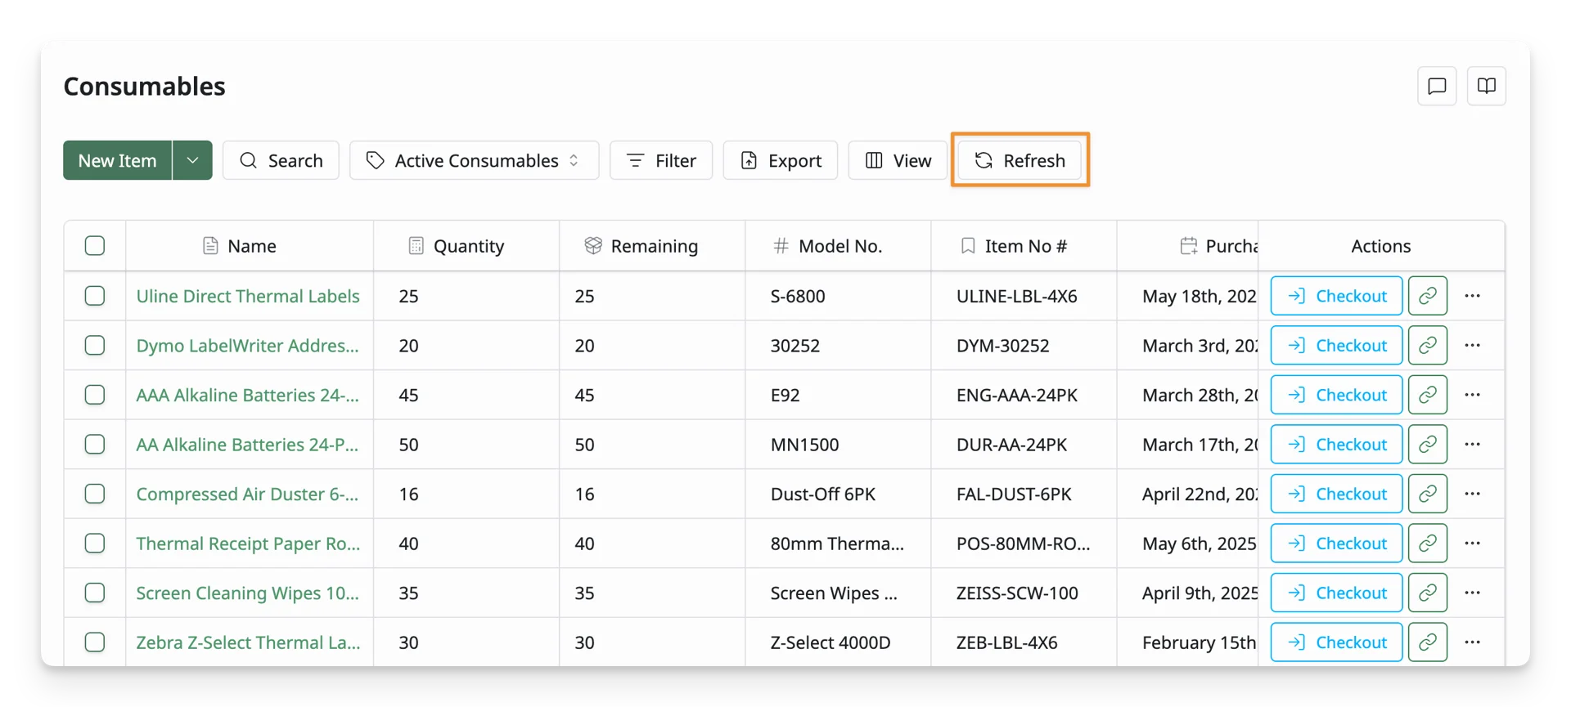Image resolution: width=1571 pixels, height=707 pixels.
Task: Copy link for Zebra Z-Select row
Action: point(1428,642)
